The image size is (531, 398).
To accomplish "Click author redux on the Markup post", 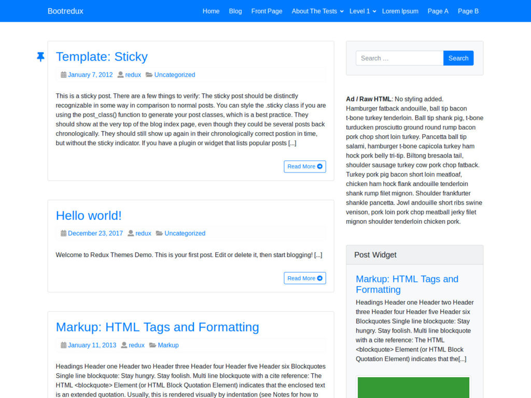I will pyautogui.click(x=136, y=345).
